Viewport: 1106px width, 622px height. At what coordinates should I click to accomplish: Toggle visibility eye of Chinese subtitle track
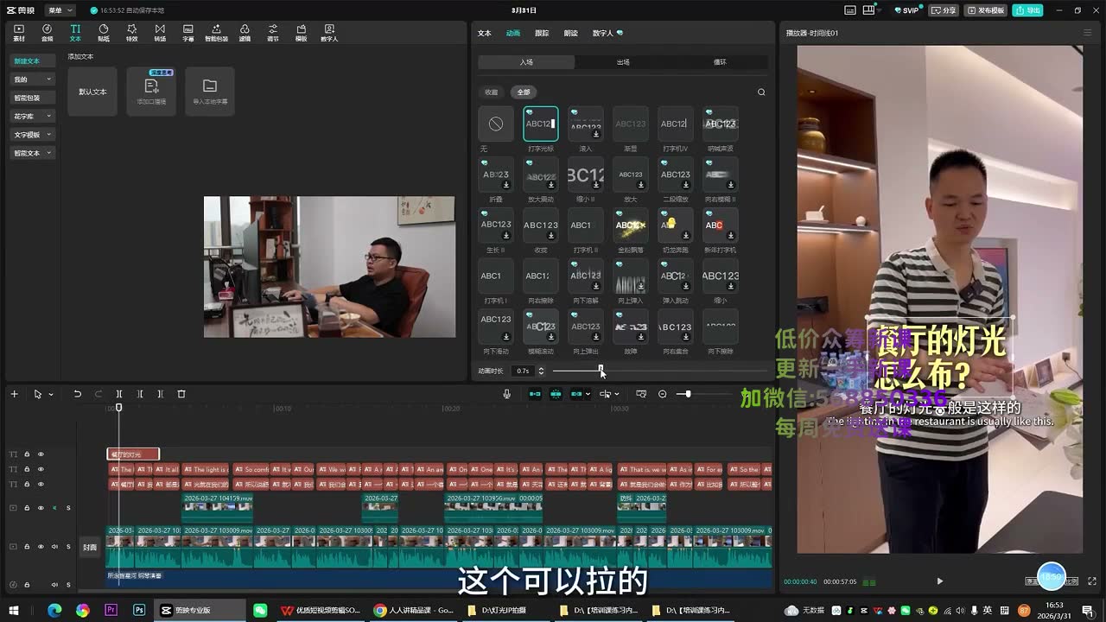click(41, 484)
